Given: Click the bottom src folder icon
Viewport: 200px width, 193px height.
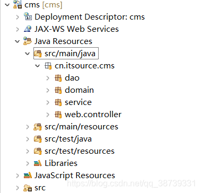Looking at the screenshot, I should (28, 188).
